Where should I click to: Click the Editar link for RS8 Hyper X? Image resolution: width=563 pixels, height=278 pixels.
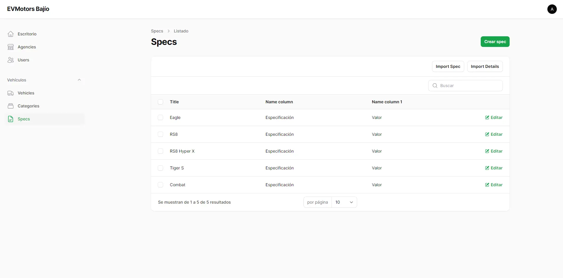pyautogui.click(x=494, y=151)
